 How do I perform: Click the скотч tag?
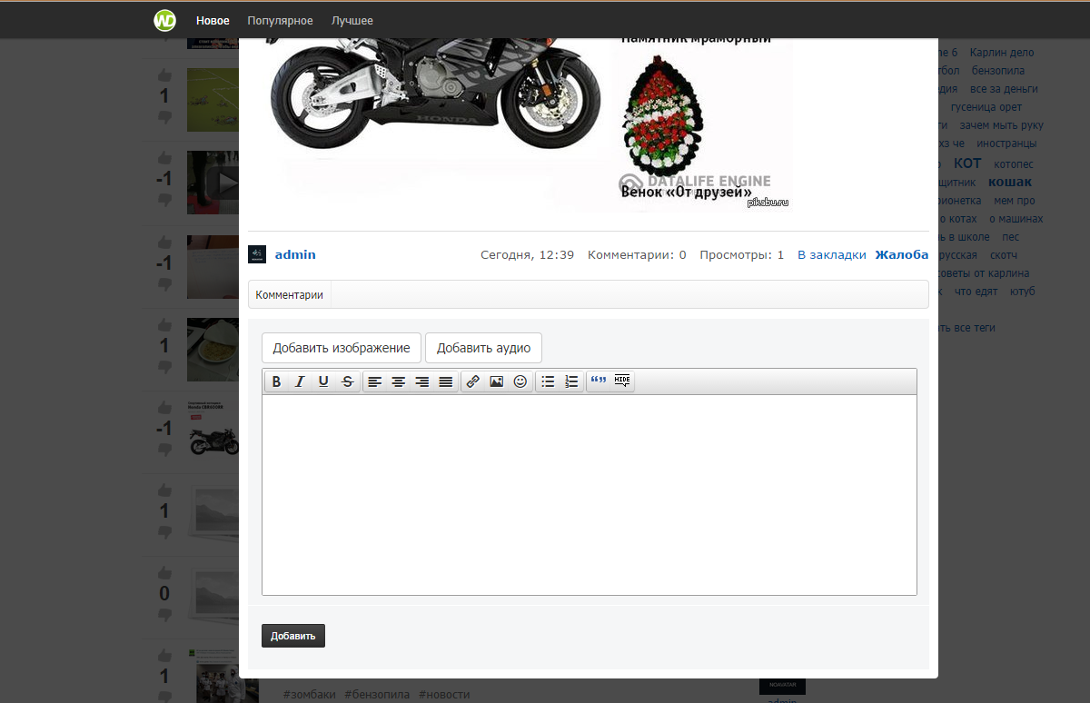[x=1004, y=255]
